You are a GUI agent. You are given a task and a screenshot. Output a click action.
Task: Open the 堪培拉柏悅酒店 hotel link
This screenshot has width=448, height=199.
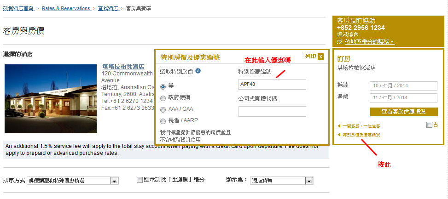coord(123,67)
